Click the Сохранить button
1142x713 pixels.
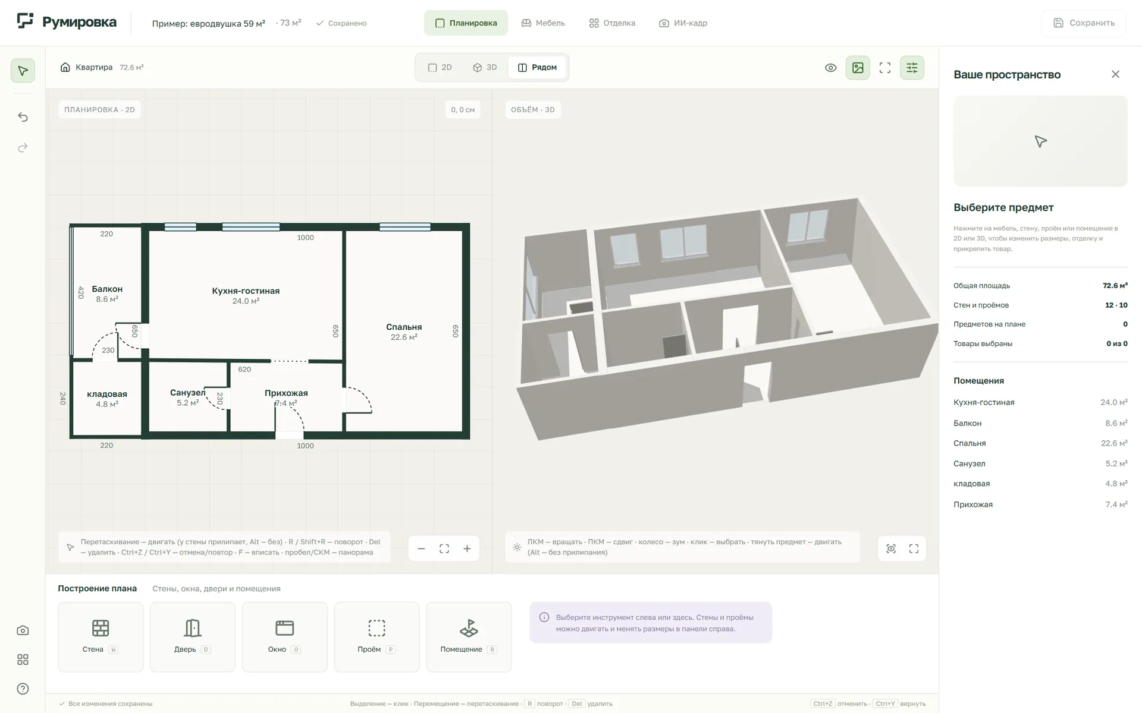pos(1084,23)
